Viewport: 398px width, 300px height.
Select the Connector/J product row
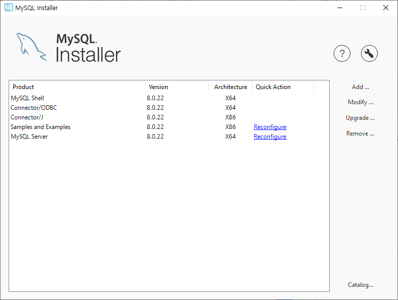pyautogui.click(x=169, y=117)
